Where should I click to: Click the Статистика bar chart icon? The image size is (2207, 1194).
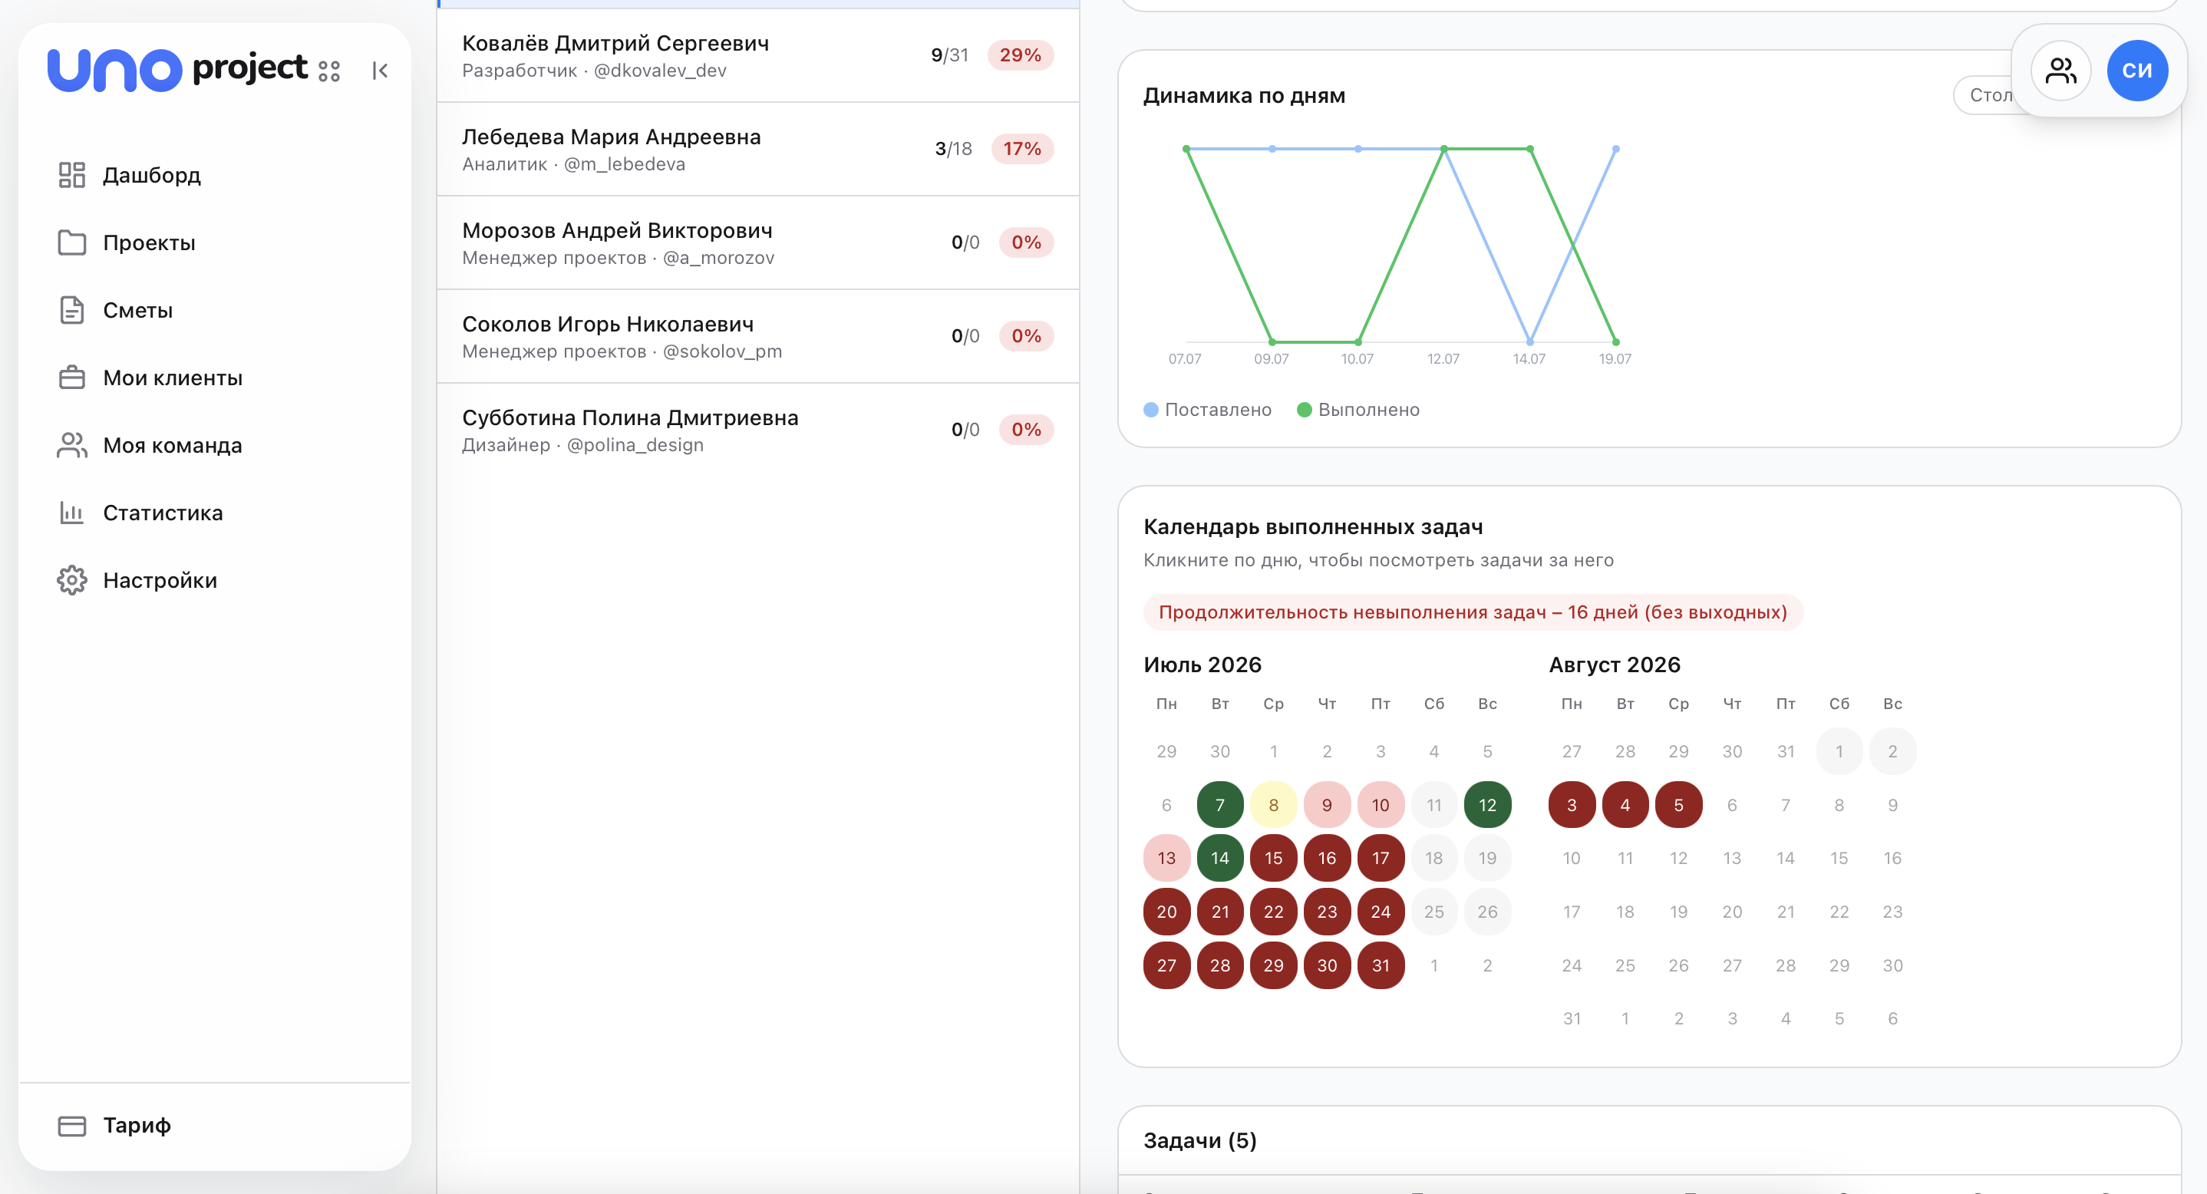(x=72, y=513)
